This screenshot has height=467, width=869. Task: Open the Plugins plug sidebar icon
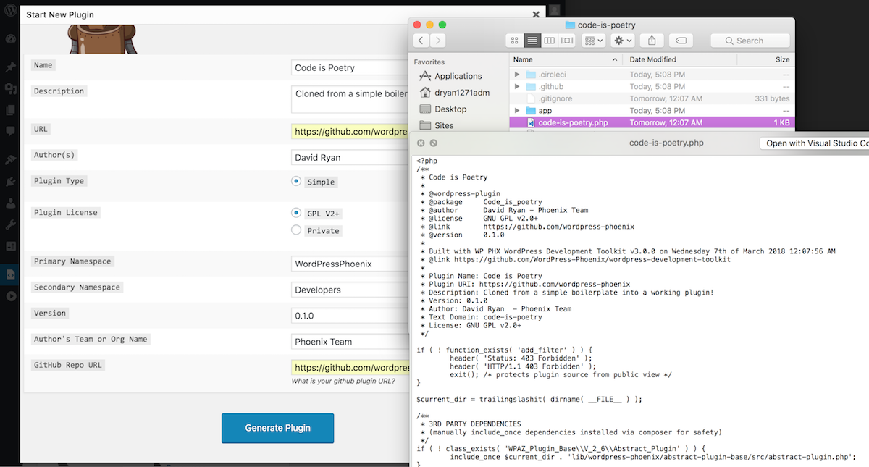[x=10, y=182]
